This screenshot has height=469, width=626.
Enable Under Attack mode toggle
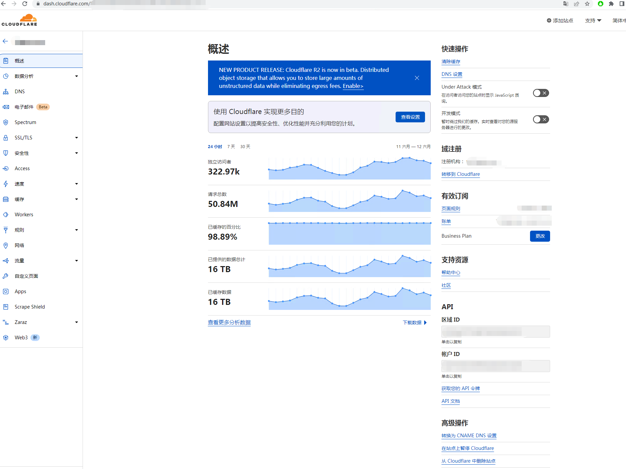pos(541,93)
